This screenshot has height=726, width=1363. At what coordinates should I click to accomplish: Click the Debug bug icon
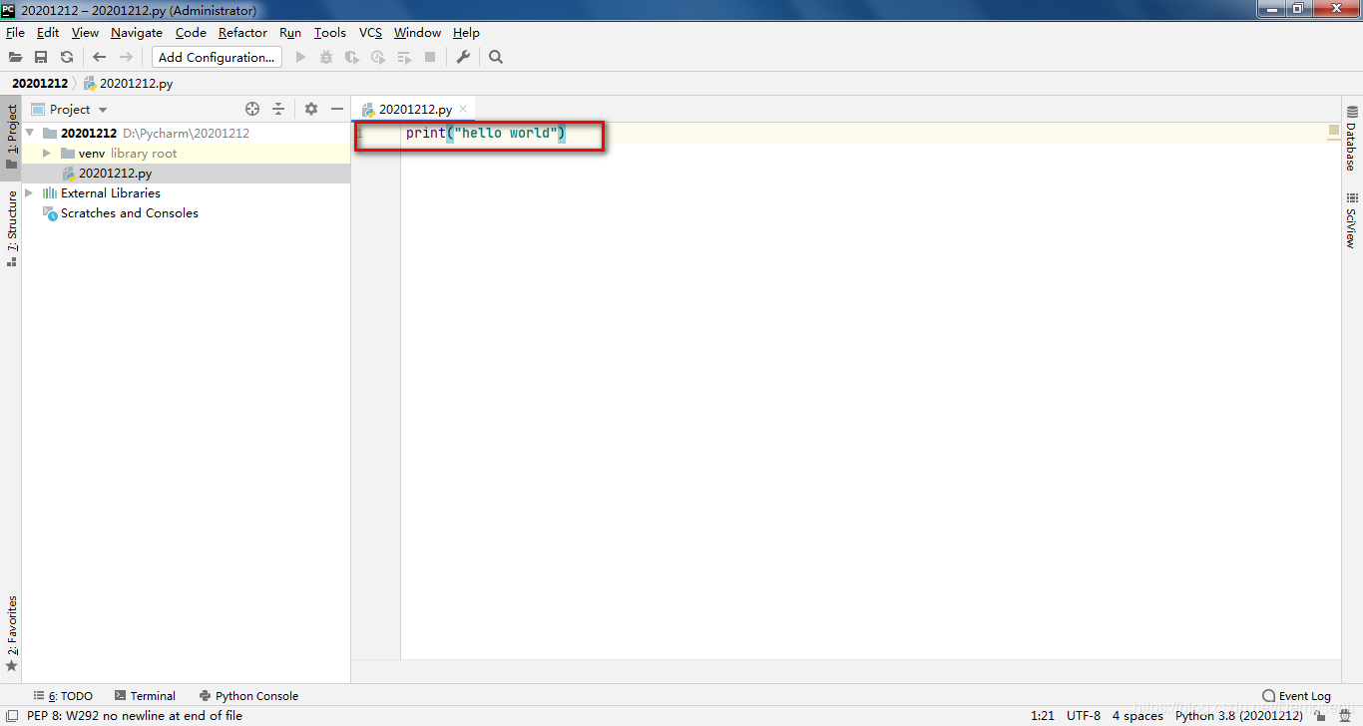(326, 58)
